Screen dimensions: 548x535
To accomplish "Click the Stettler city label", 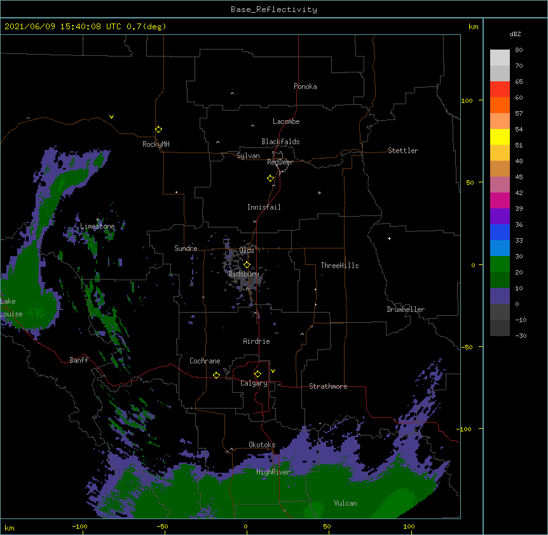I will point(403,151).
